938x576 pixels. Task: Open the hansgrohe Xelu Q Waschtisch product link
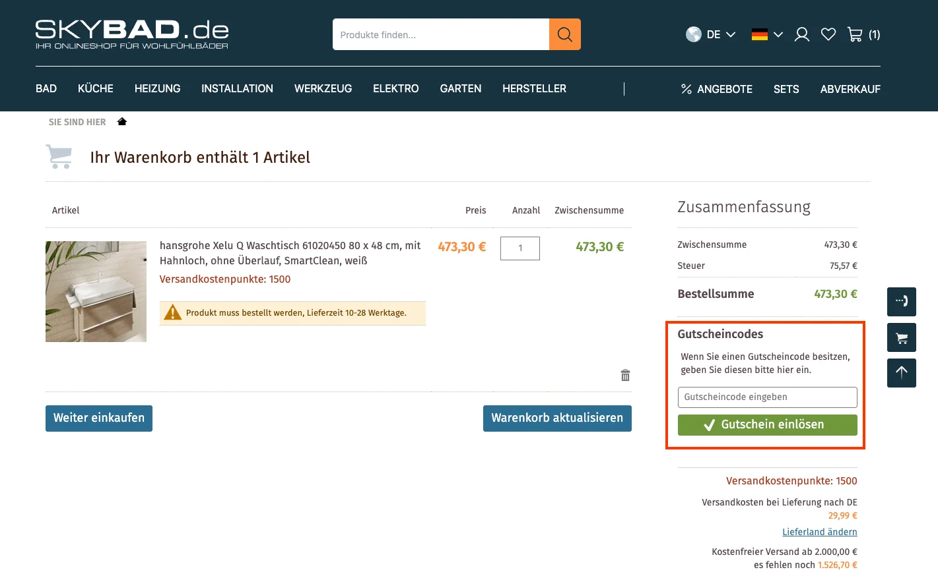click(290, 253)
